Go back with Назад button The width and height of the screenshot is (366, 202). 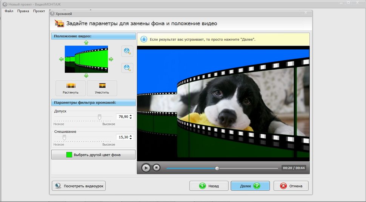(209, 186)
